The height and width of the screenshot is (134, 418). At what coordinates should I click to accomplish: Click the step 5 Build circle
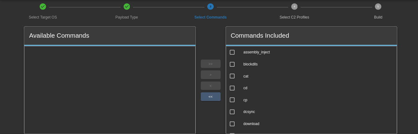378,6
